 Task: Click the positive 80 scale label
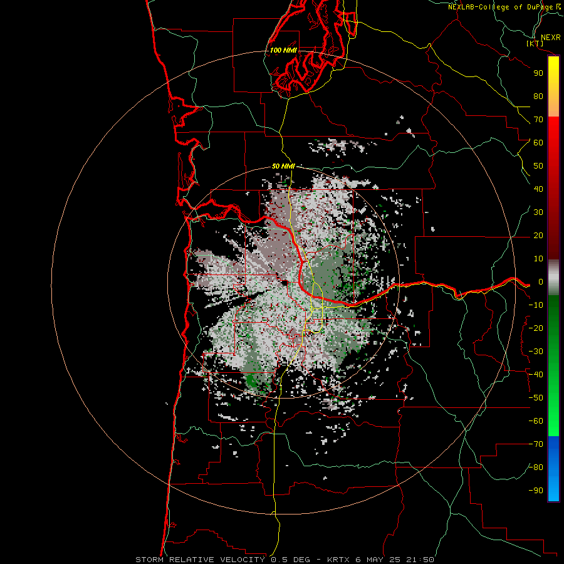(538, 97)
